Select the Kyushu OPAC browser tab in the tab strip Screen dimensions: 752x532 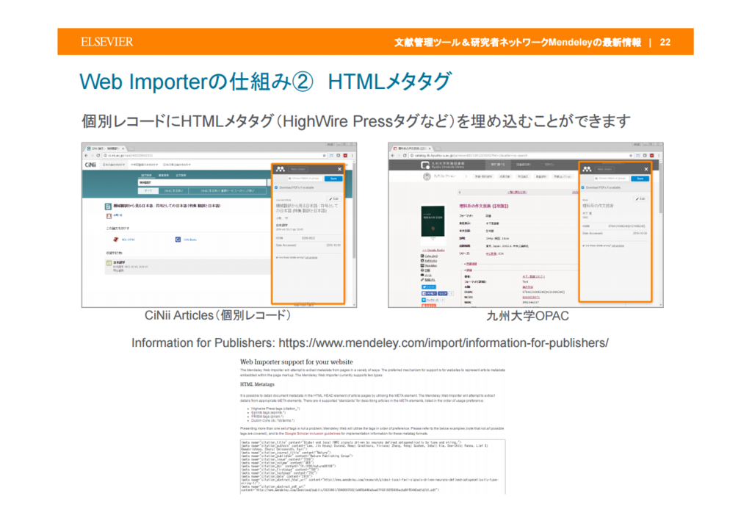click(411, 148)
